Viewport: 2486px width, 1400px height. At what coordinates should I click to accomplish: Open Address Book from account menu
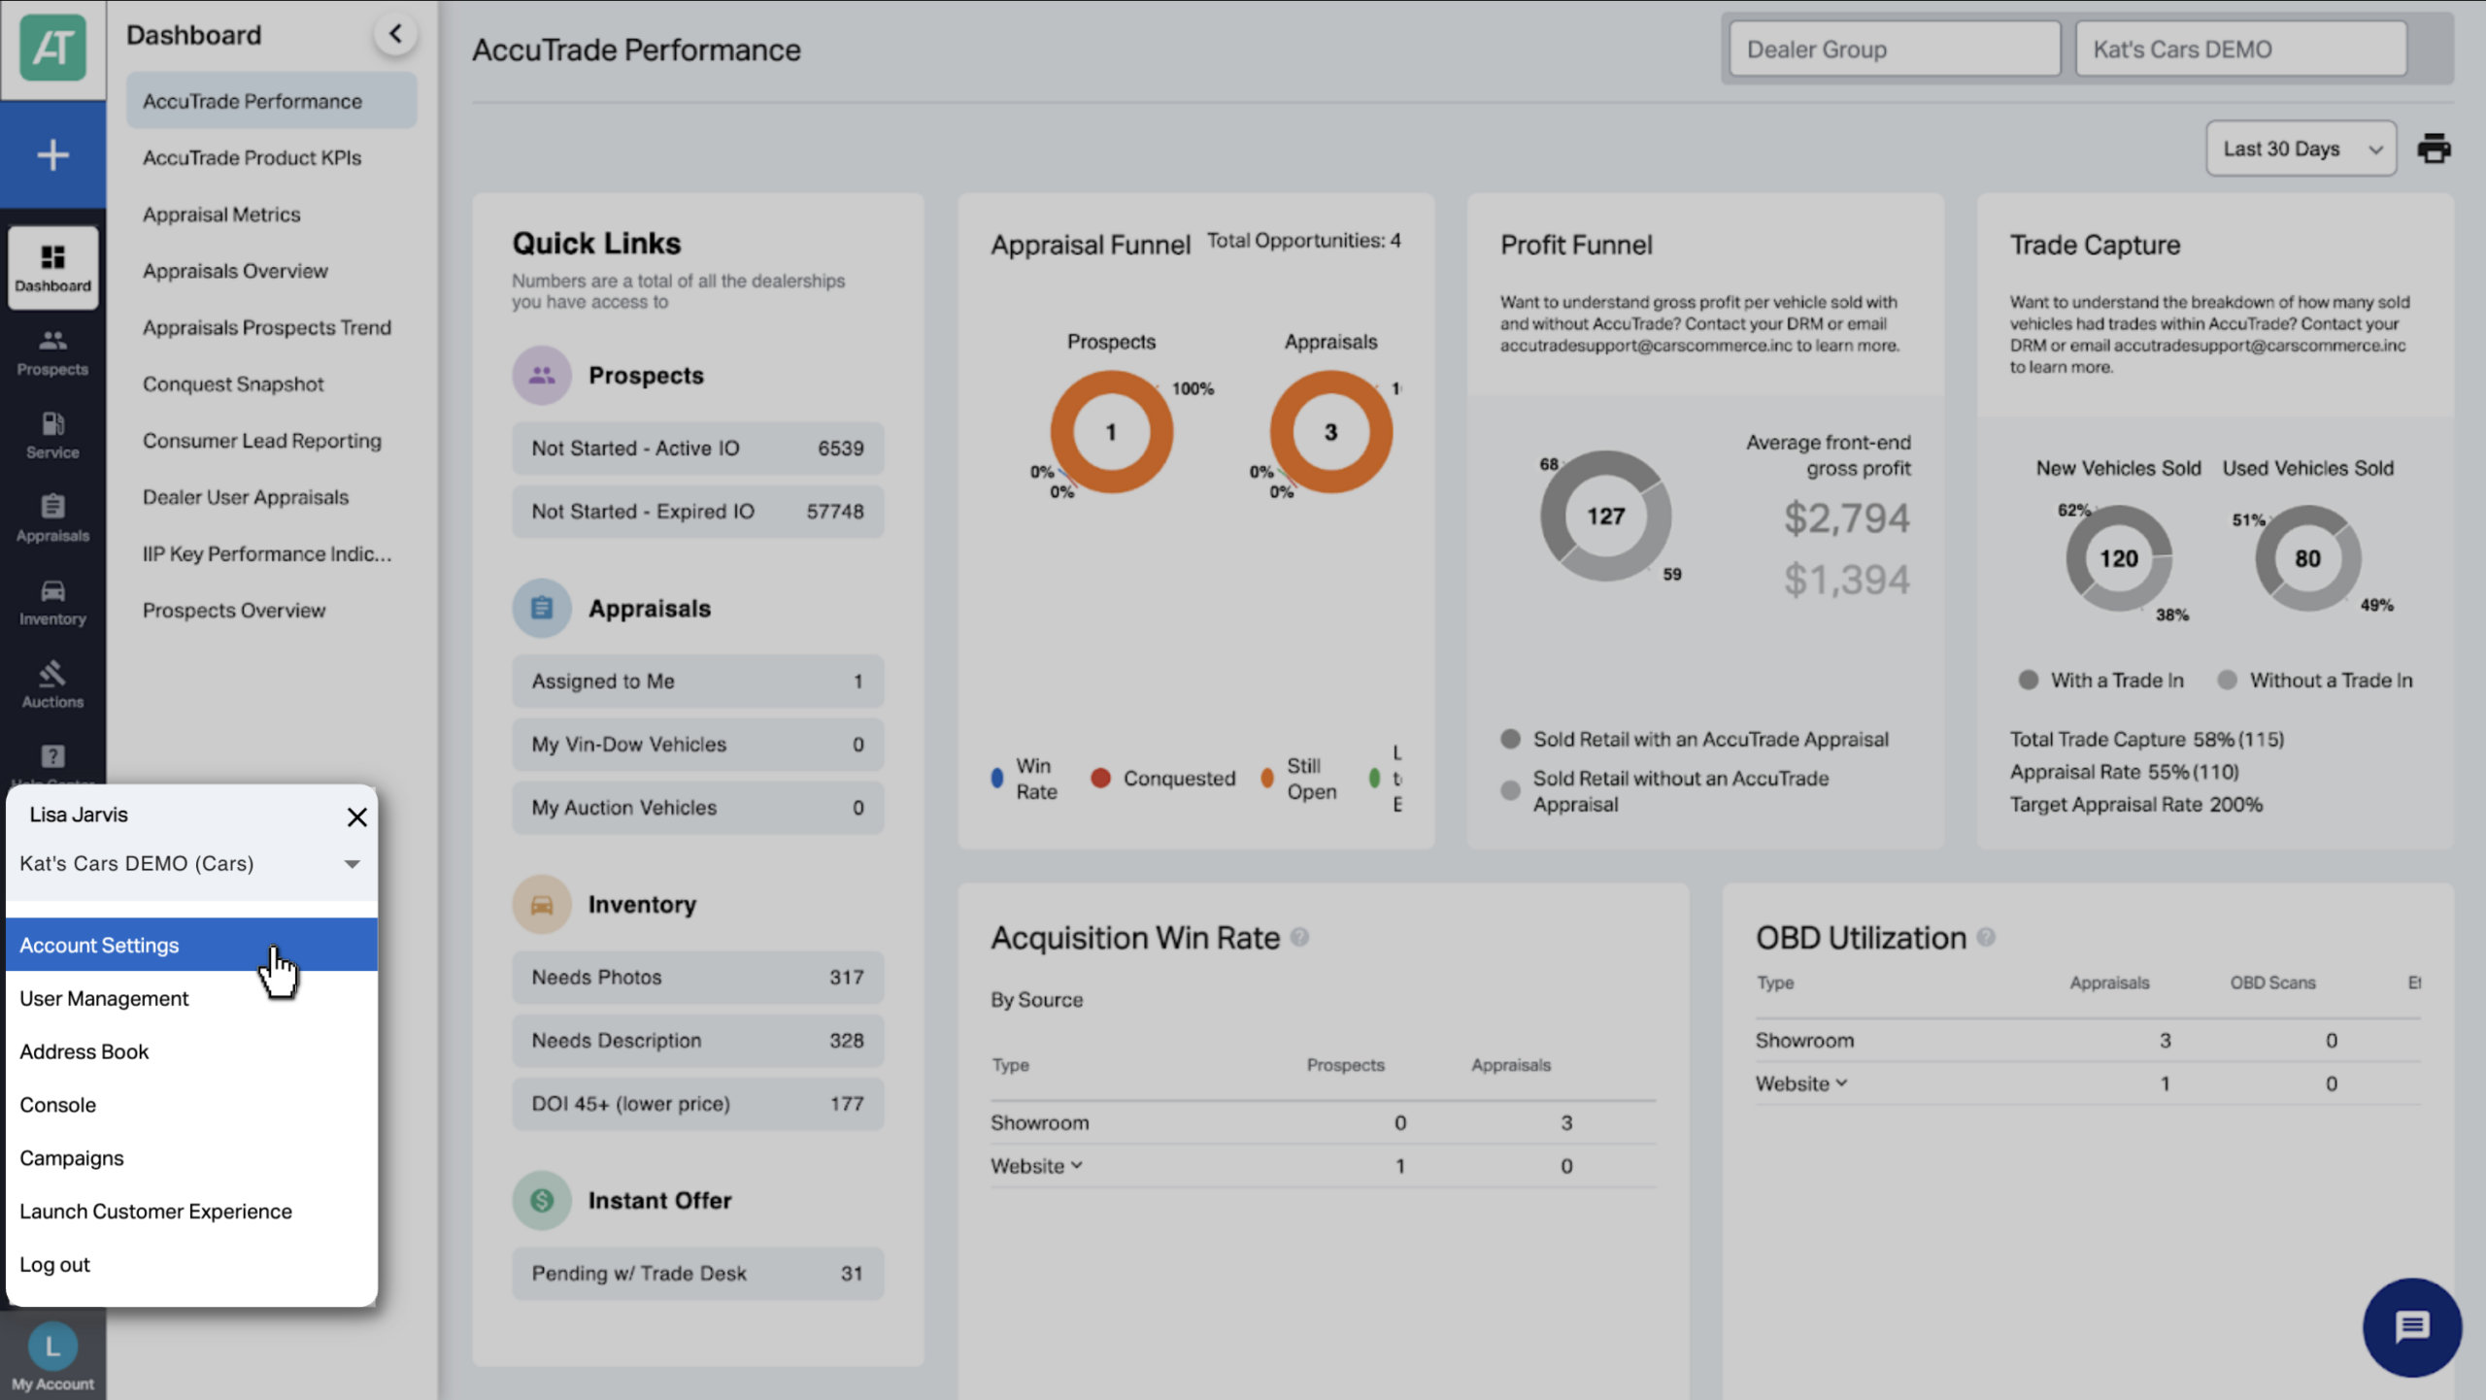191,1051
